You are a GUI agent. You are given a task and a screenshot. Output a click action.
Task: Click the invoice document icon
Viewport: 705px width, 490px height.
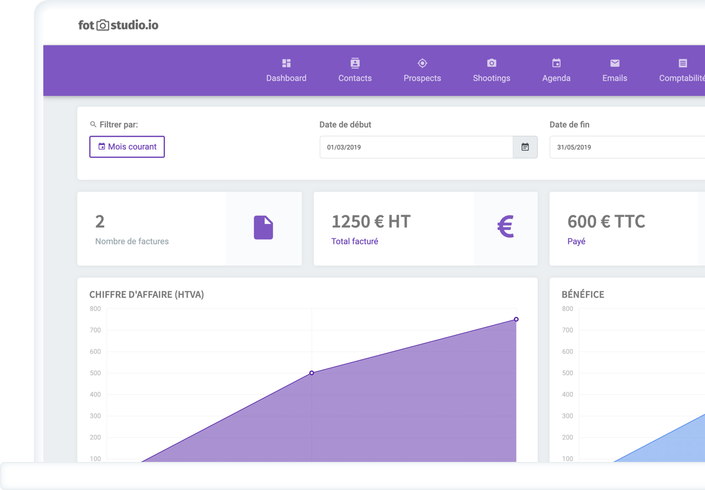tap(263, 227)
